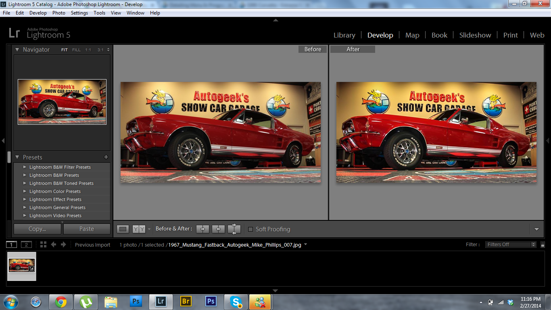Copy Before settings to After arrow button

(x=202, y=229)
